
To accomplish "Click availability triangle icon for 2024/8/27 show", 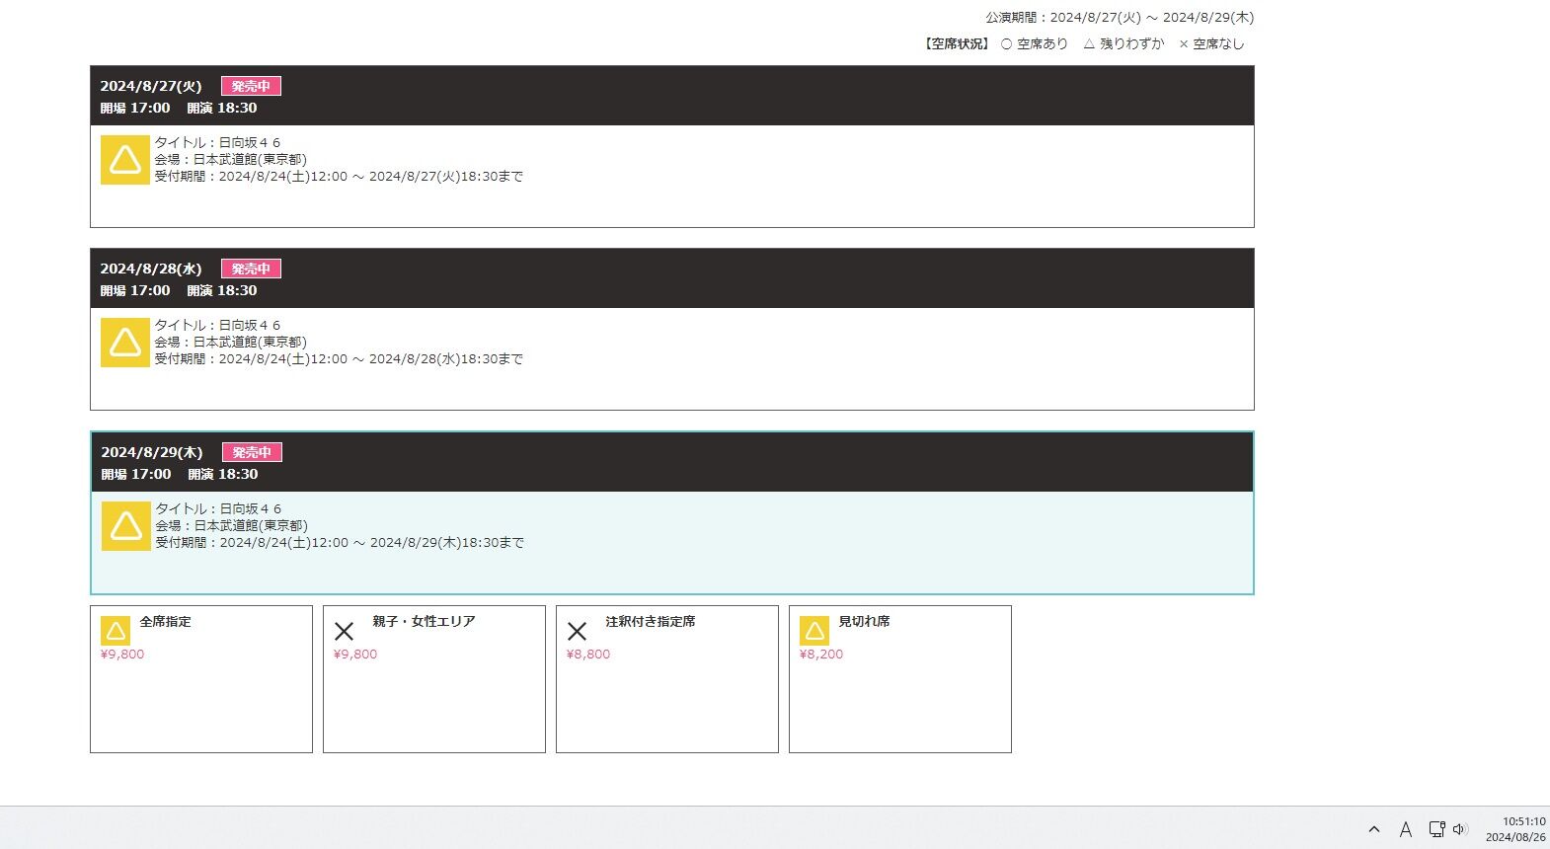I will [125, 160].
